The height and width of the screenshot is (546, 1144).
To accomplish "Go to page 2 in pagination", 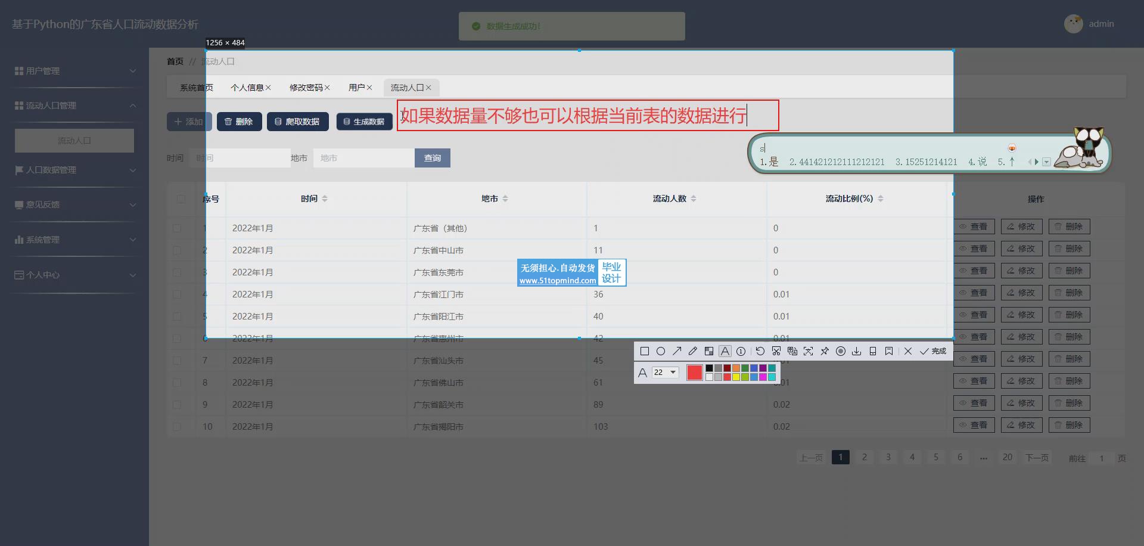I will (x=865, y=457).
